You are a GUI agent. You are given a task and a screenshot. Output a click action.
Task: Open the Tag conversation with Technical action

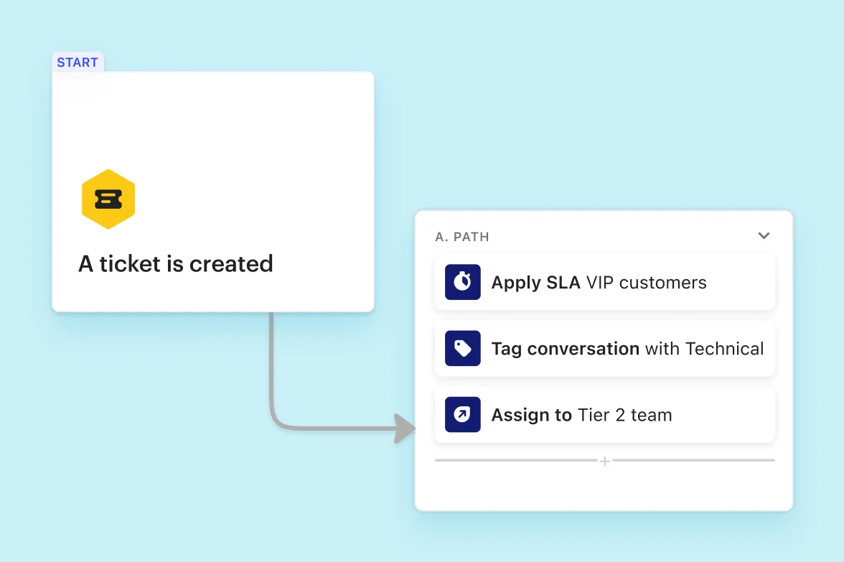pyautogui.click(x=604, y=348)
